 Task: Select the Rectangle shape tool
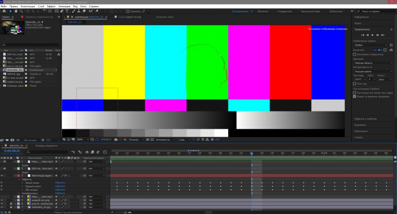point(56,11)
